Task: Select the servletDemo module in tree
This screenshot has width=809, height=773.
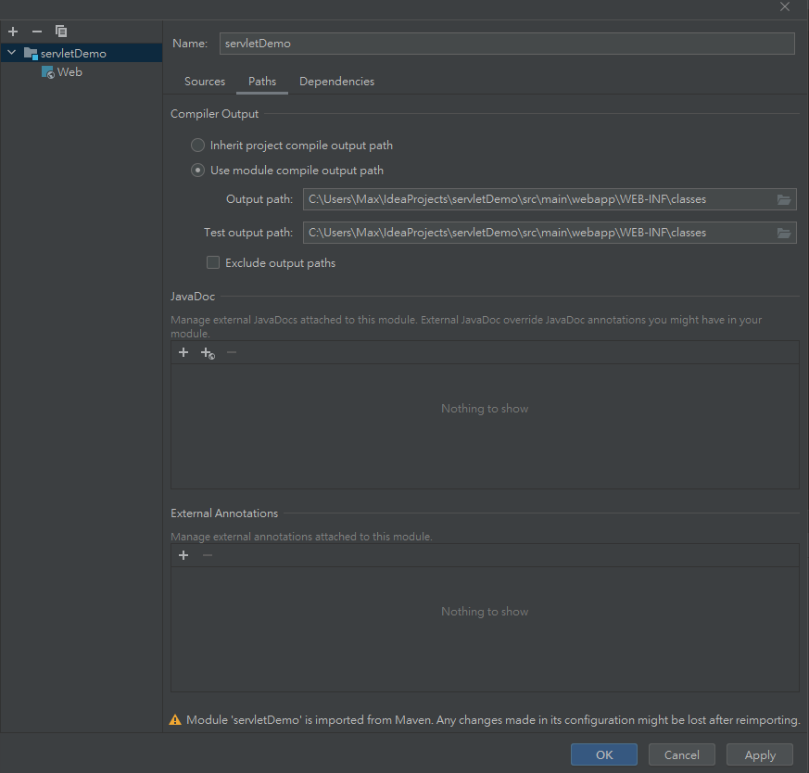Action: tap(73, 53)
